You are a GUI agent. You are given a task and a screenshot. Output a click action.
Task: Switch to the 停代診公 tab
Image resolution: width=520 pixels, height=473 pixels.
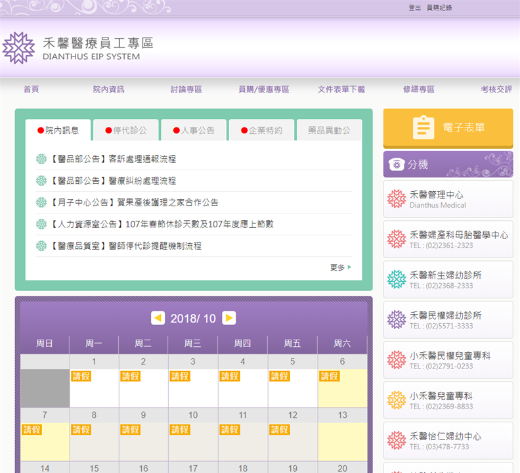coord(126,130)
